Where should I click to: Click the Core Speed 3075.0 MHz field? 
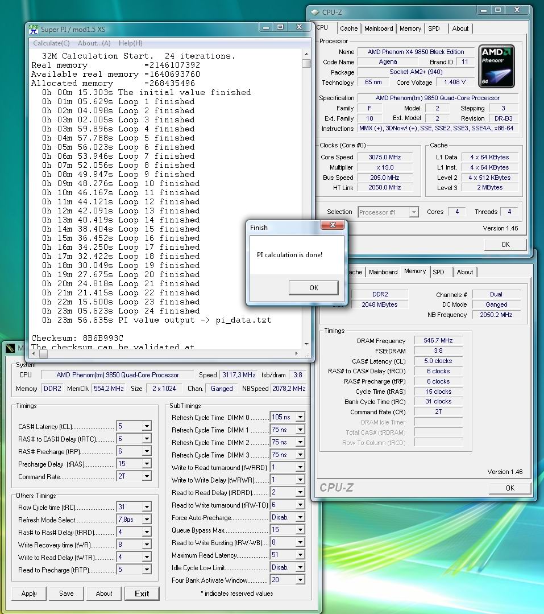384,157
